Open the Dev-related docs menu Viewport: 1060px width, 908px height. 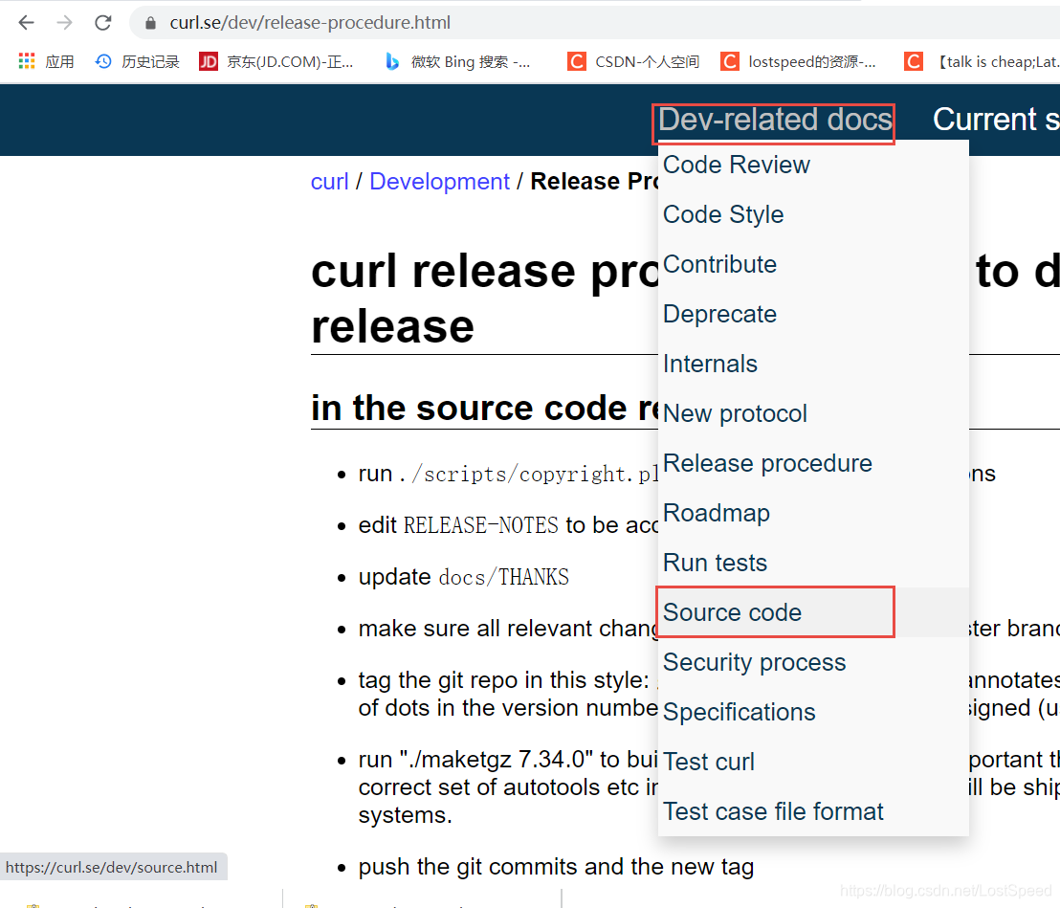774,121
